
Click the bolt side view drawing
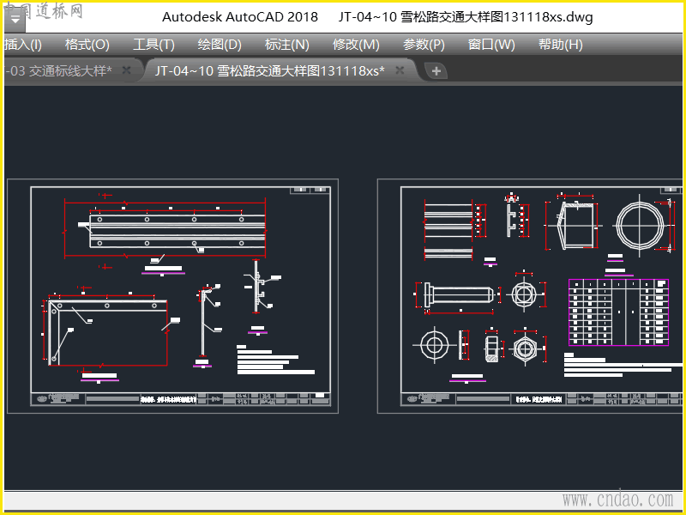pos(459,294)
